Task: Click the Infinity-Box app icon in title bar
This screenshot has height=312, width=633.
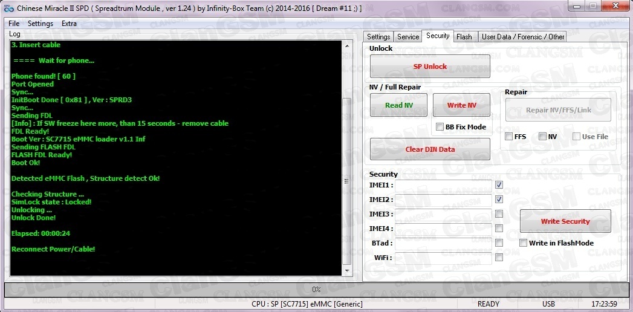Action: [8, 7]
